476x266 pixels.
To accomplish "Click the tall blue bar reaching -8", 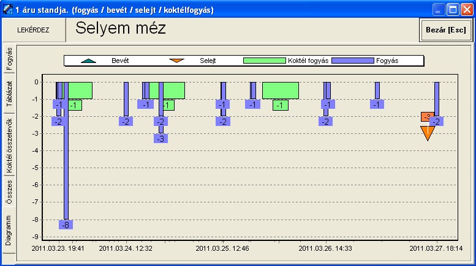I will click(66, 150).
